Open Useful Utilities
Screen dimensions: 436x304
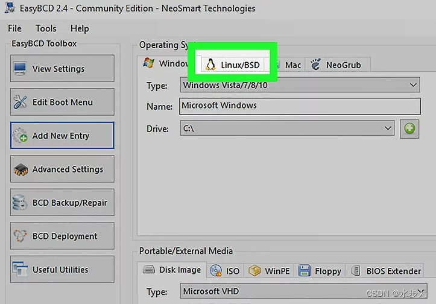pyautogui.click(x=62, y=270)
